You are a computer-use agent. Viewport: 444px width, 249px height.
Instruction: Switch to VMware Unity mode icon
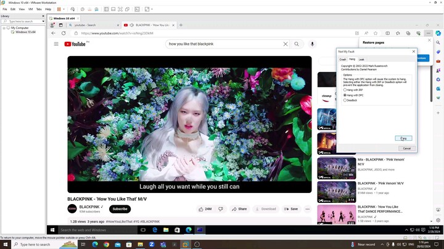click(127, 9)
